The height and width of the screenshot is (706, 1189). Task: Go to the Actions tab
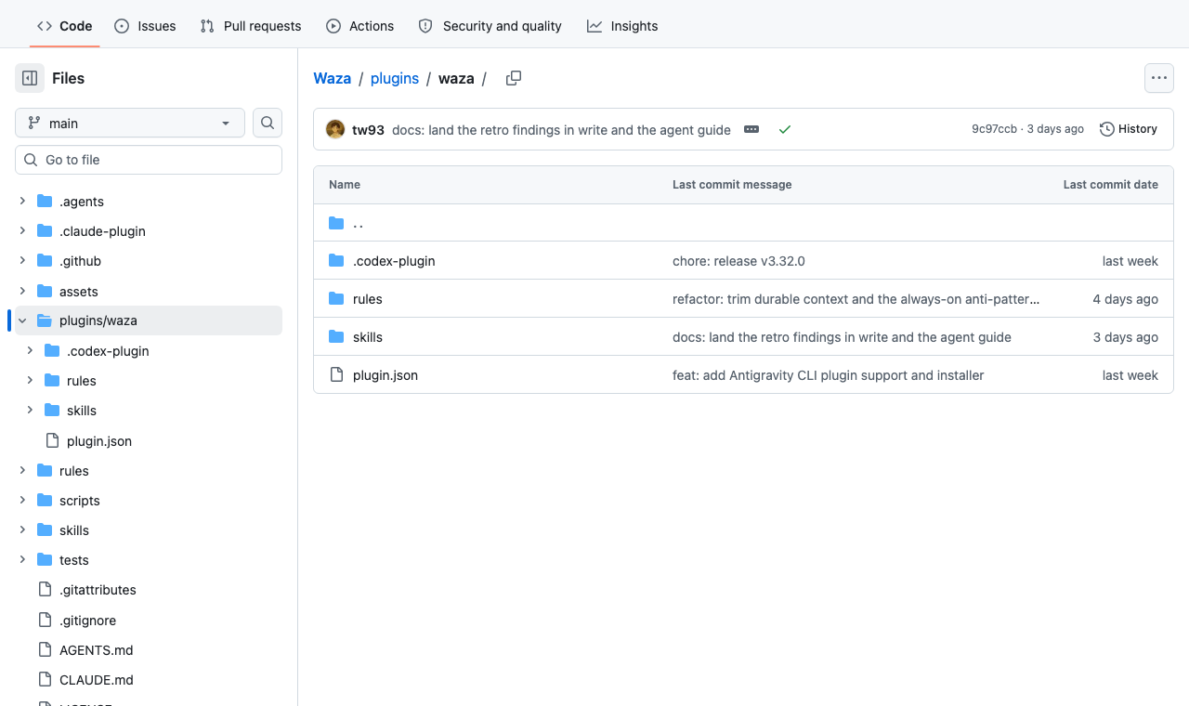pyautogui.click(x=359, y=26)
